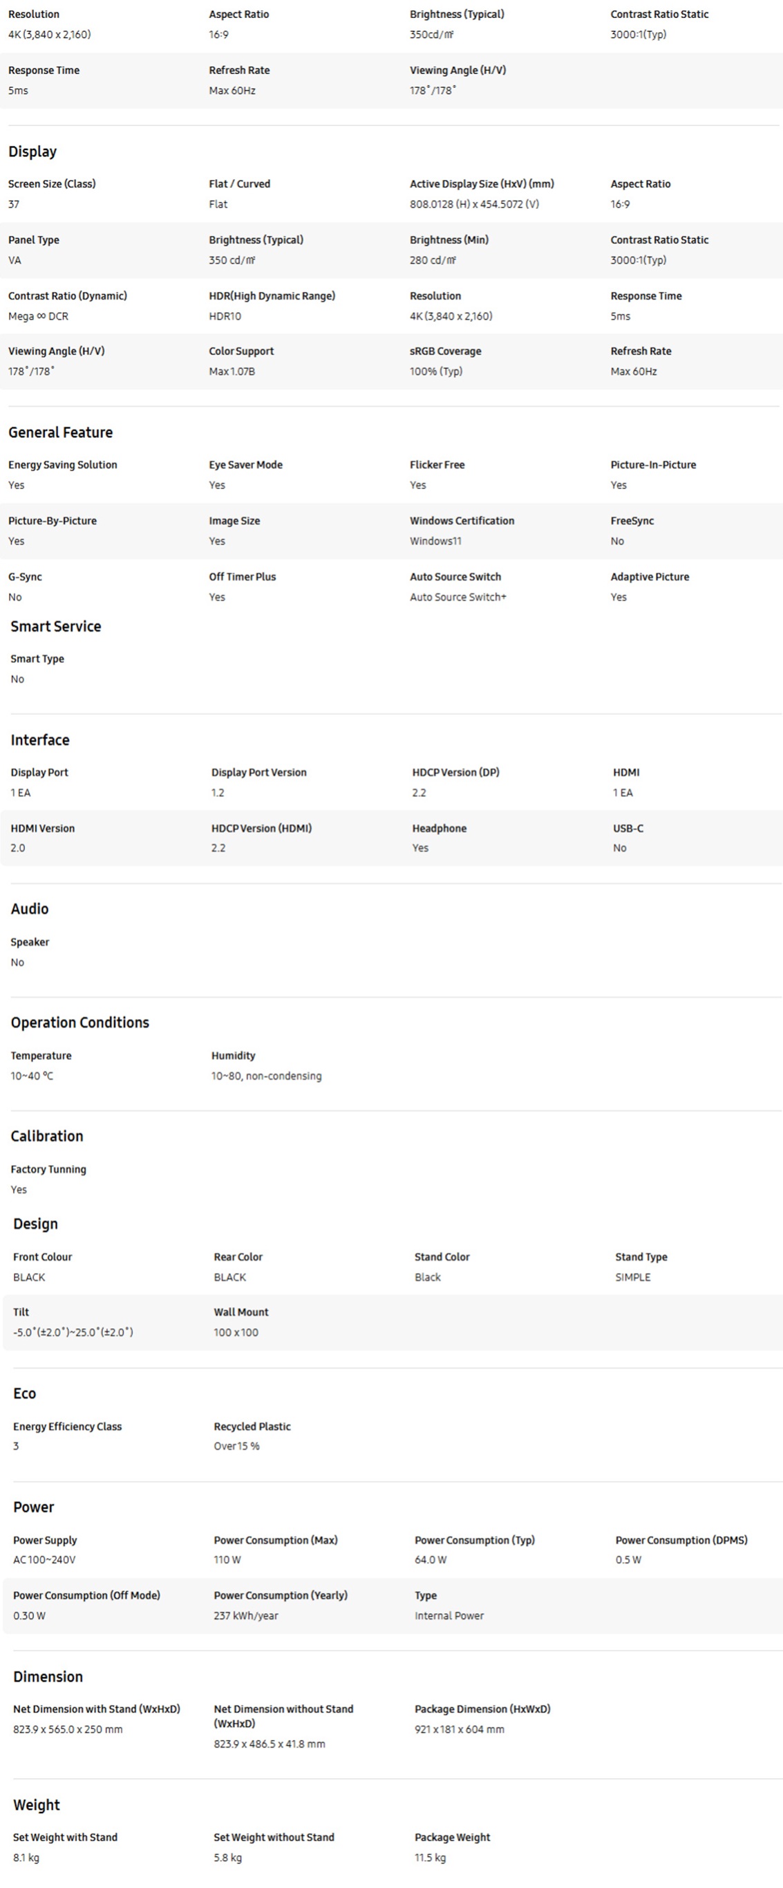Click the HDR10 value text
The height and width of the screenshot is (1888, 783).
[225, 316]
